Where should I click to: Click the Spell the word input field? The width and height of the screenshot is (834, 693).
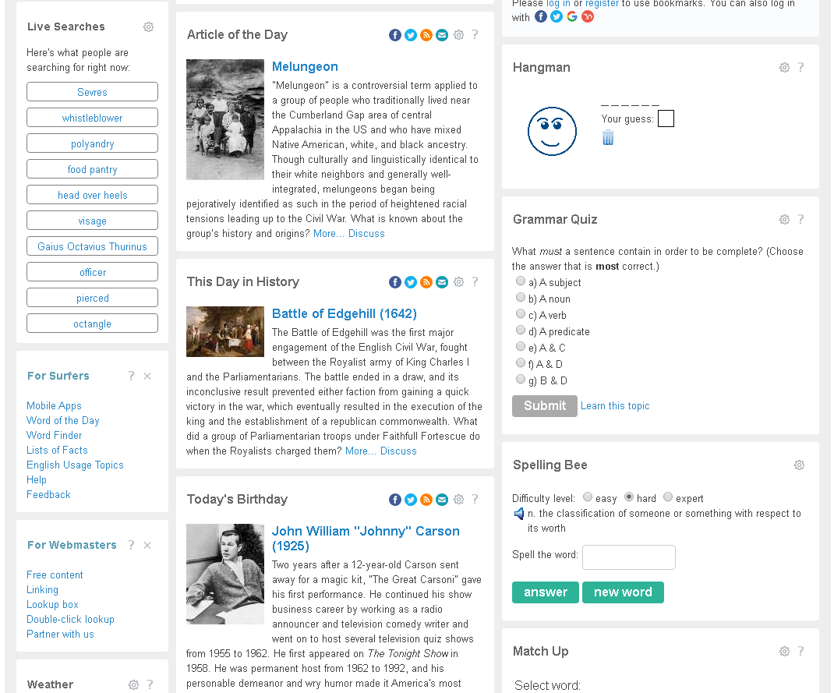628,557
